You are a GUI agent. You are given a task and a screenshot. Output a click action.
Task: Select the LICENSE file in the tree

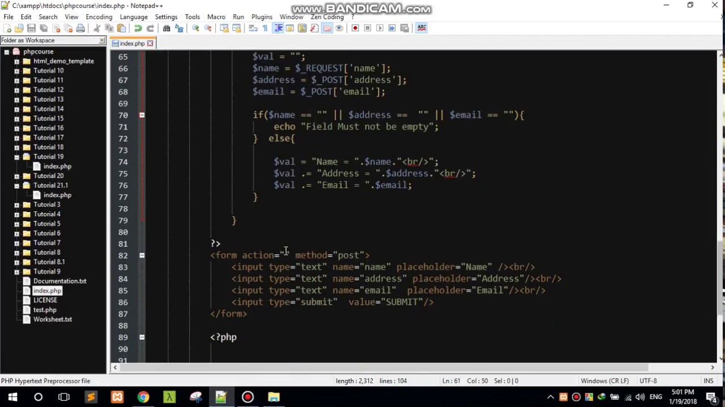[x=45, y=300]
